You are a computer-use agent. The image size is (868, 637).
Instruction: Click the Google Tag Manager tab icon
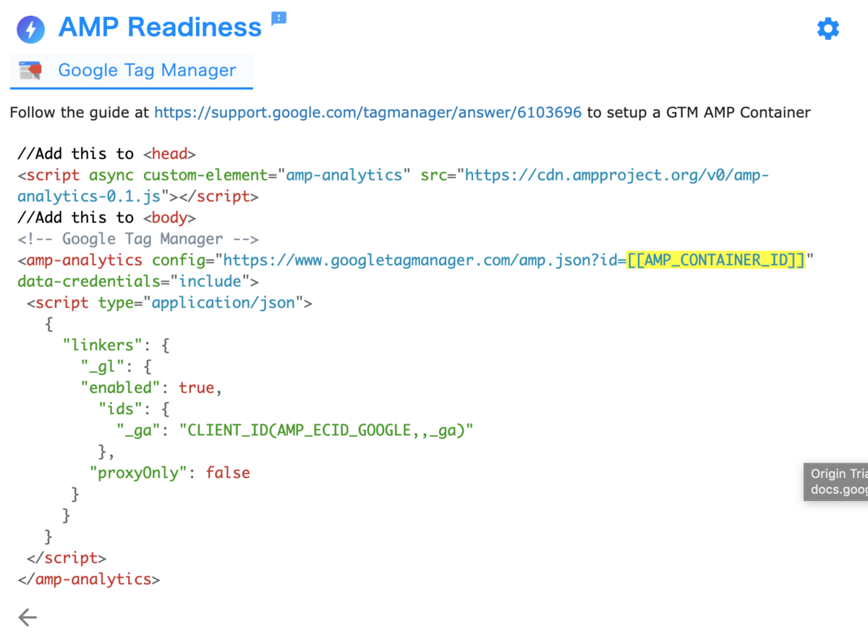coord(30,70)
